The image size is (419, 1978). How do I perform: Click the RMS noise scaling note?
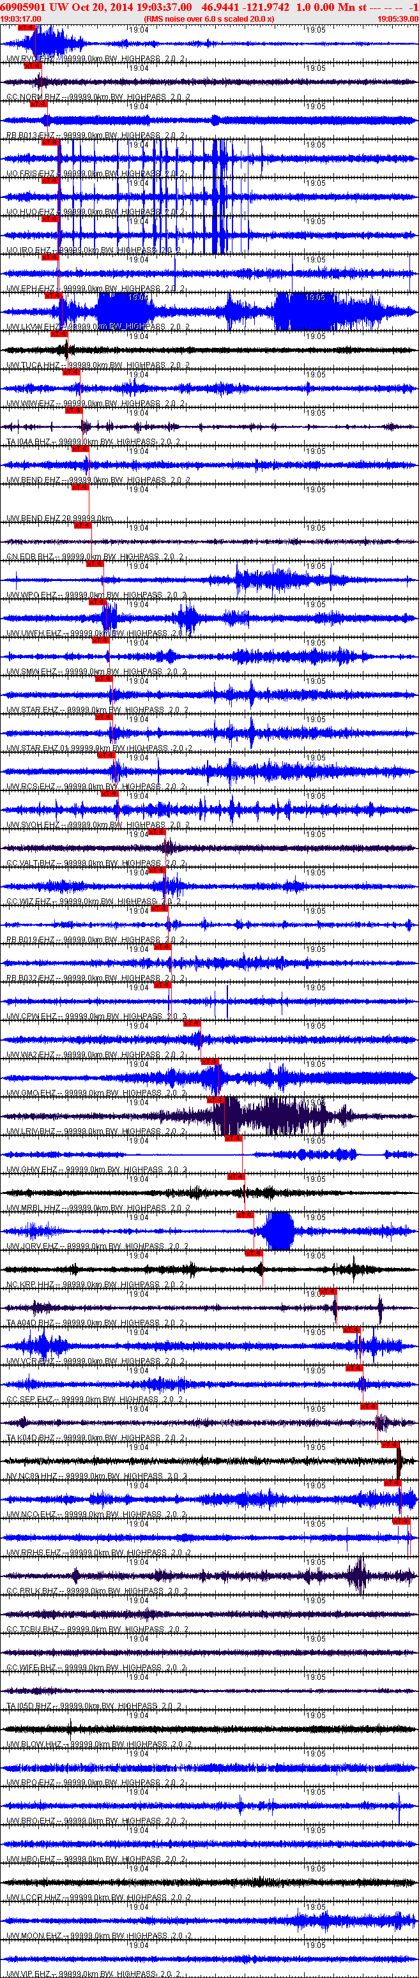208,19
